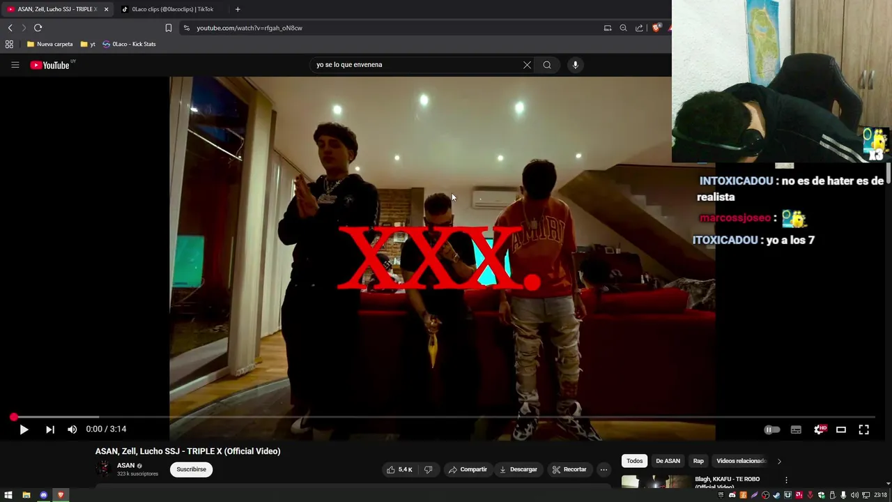892x502 pixels.
Task: Open the TE ROBO video thumbnail
Action: point(655,481)
